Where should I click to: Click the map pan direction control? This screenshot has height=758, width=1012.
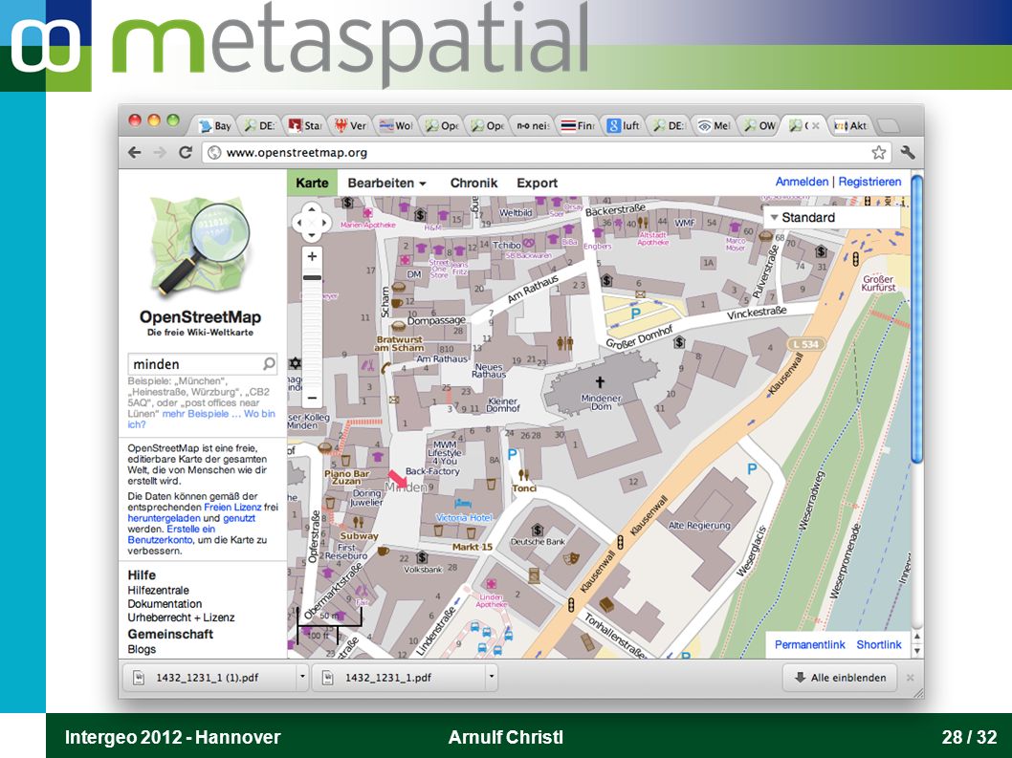point(312,224)
